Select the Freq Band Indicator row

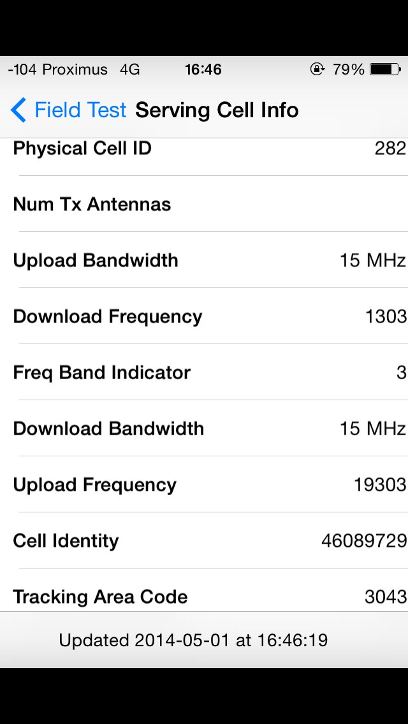[204, 373]
